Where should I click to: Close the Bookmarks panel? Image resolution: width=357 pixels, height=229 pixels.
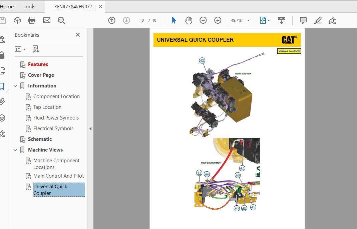tap(78, 35)
